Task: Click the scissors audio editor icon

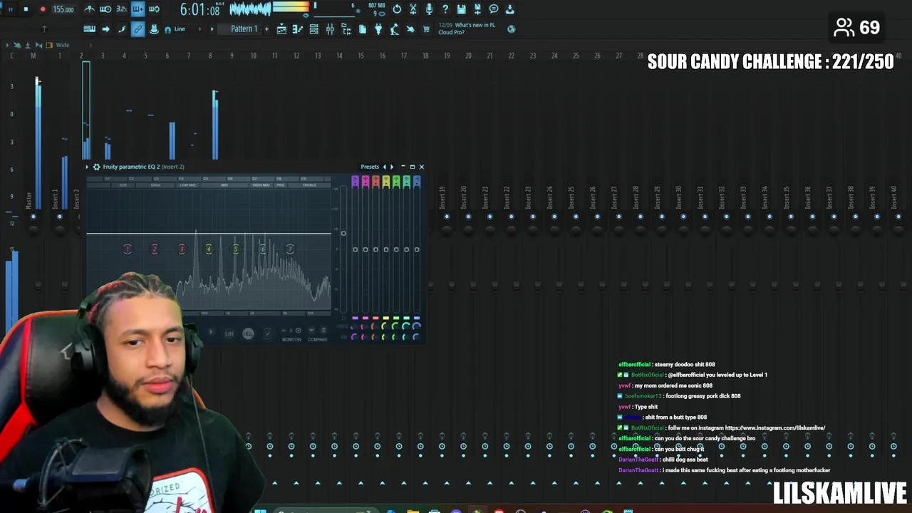Action: coord(413,9)
